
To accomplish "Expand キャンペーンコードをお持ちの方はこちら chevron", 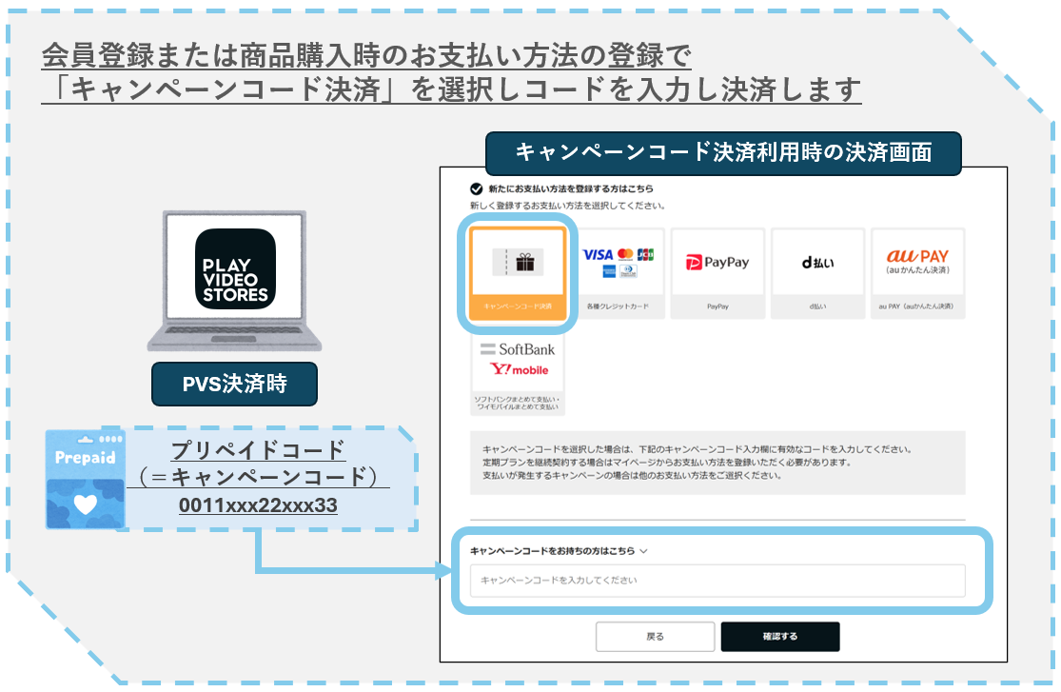I will click(644, 550).
